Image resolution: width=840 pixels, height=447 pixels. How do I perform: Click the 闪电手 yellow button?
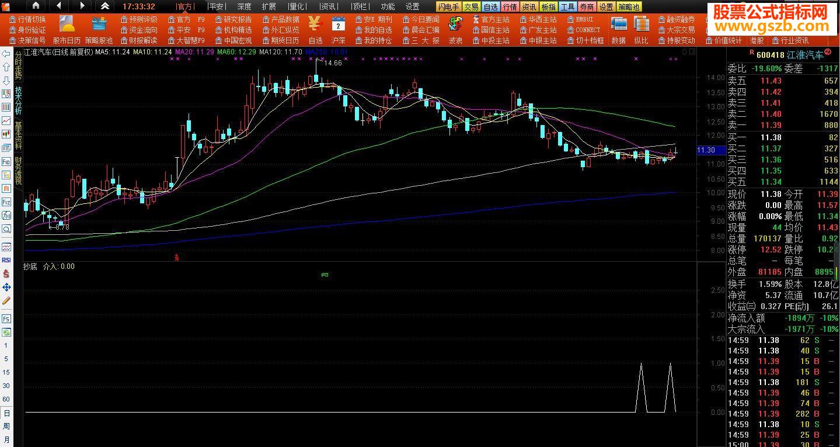pos(448,6)
